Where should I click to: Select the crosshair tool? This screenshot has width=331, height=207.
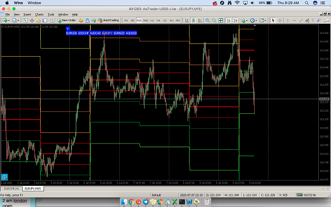[280, 21]
